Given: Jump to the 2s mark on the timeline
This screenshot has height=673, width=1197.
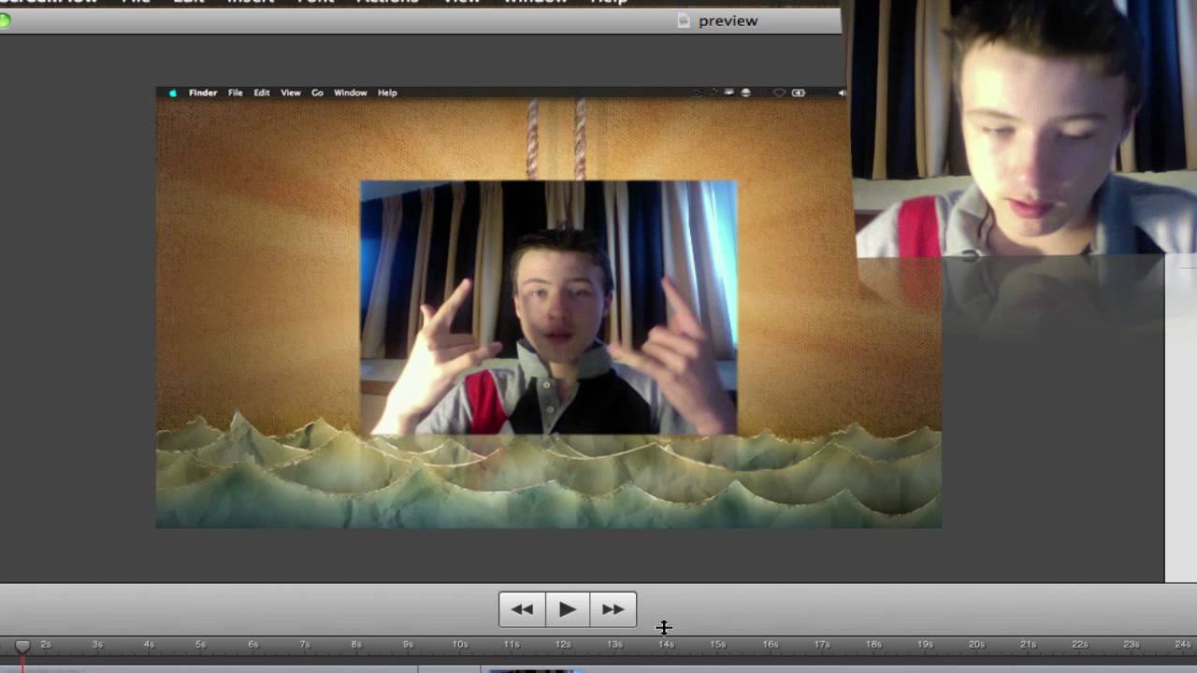Looking at the screenshot, I should 45,644.
